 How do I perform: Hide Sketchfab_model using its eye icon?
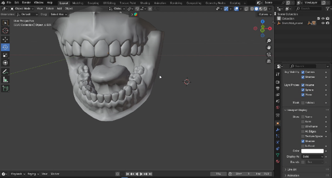pyautogui.click(x=323, y=23)
